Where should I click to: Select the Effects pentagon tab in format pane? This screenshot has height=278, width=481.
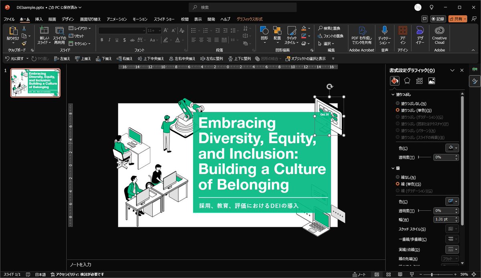(407, 81)
